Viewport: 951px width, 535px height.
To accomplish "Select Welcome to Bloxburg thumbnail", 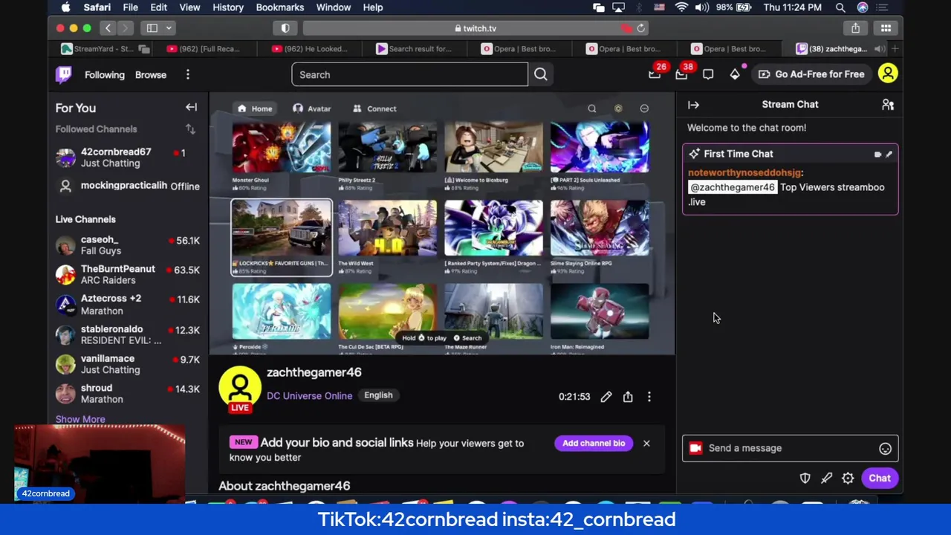I will point(493,149).
